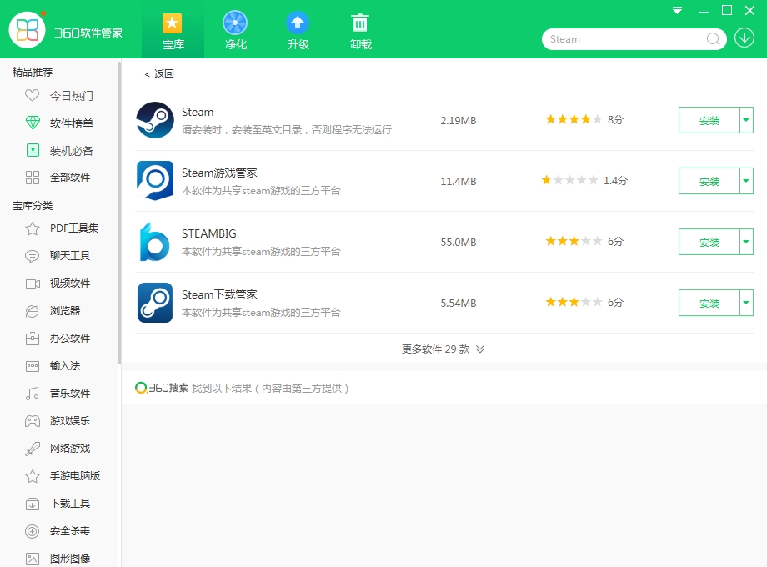Image resolution: width=767 pixels, height=567 pixels.
Task: Click the picture icon for 图形图像
Action: [x=33, y=559]
